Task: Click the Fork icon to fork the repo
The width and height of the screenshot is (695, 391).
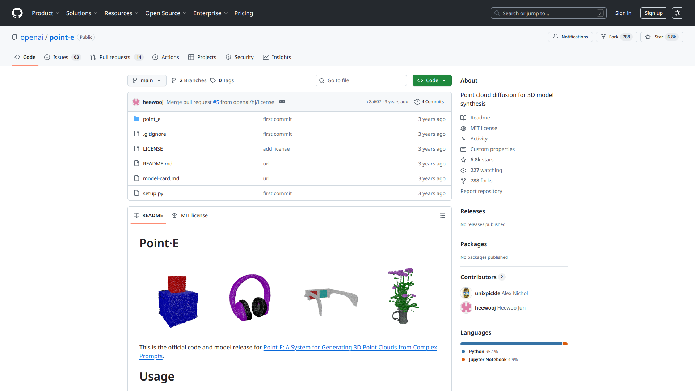Action: [603, 37]
